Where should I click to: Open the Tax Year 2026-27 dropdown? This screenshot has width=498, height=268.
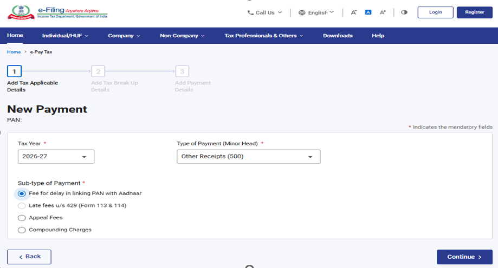coord(56,157)
